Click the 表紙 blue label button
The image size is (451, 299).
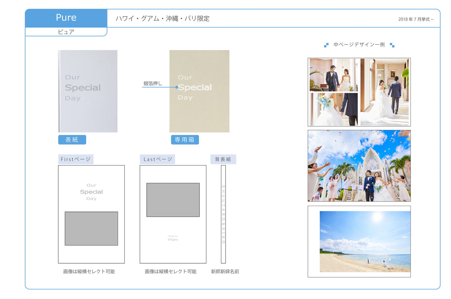72,140
